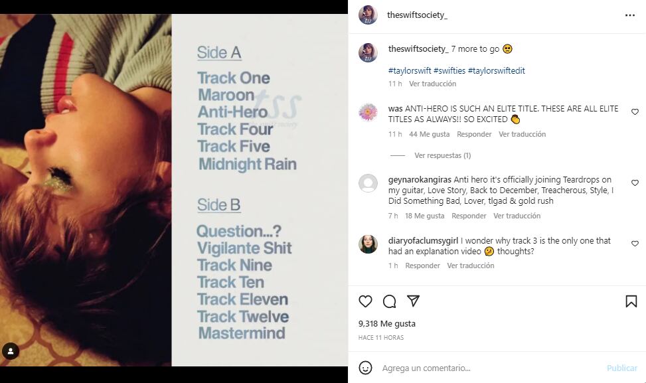Screen dimensions: 646x383
Task: Select the #taylorswiftedit hashtag
Action: pyautogui.click(x=497, y=70)
